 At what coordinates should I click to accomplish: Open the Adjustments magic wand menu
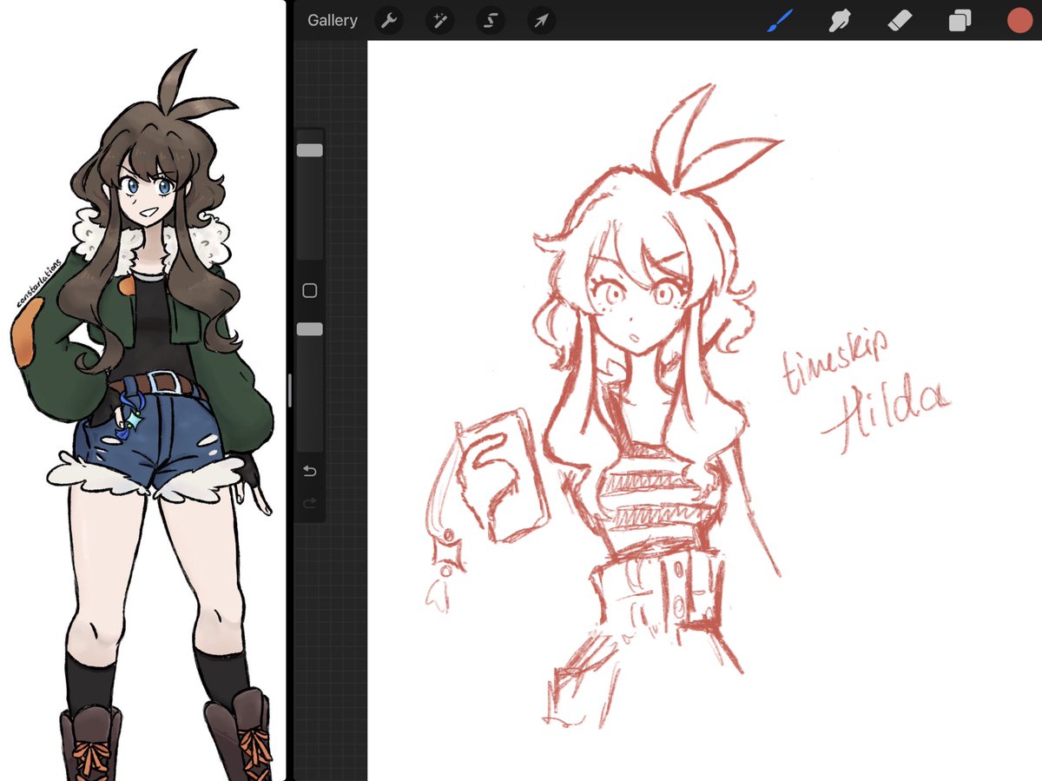click(439, 20)
